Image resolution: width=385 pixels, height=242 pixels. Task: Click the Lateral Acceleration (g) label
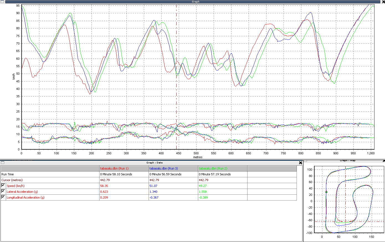(x=22, y=192)
